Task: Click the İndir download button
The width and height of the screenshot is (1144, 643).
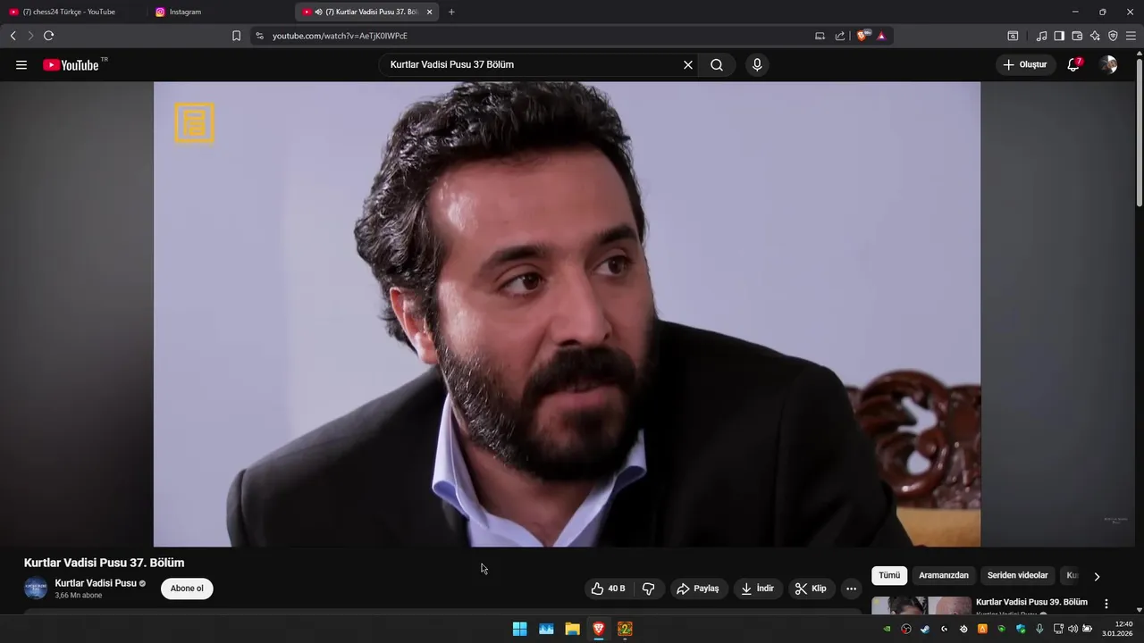Action: pos(758,589)
